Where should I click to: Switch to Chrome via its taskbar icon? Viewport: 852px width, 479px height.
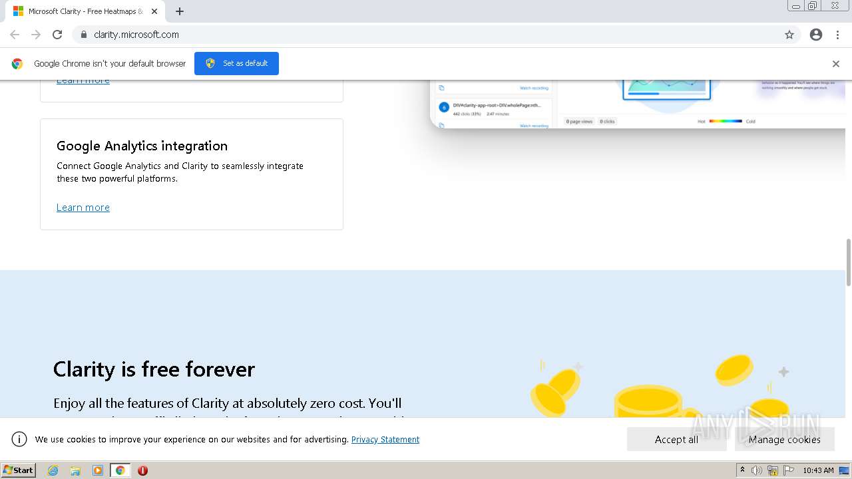pyautogui.click(x=120, y=470)
